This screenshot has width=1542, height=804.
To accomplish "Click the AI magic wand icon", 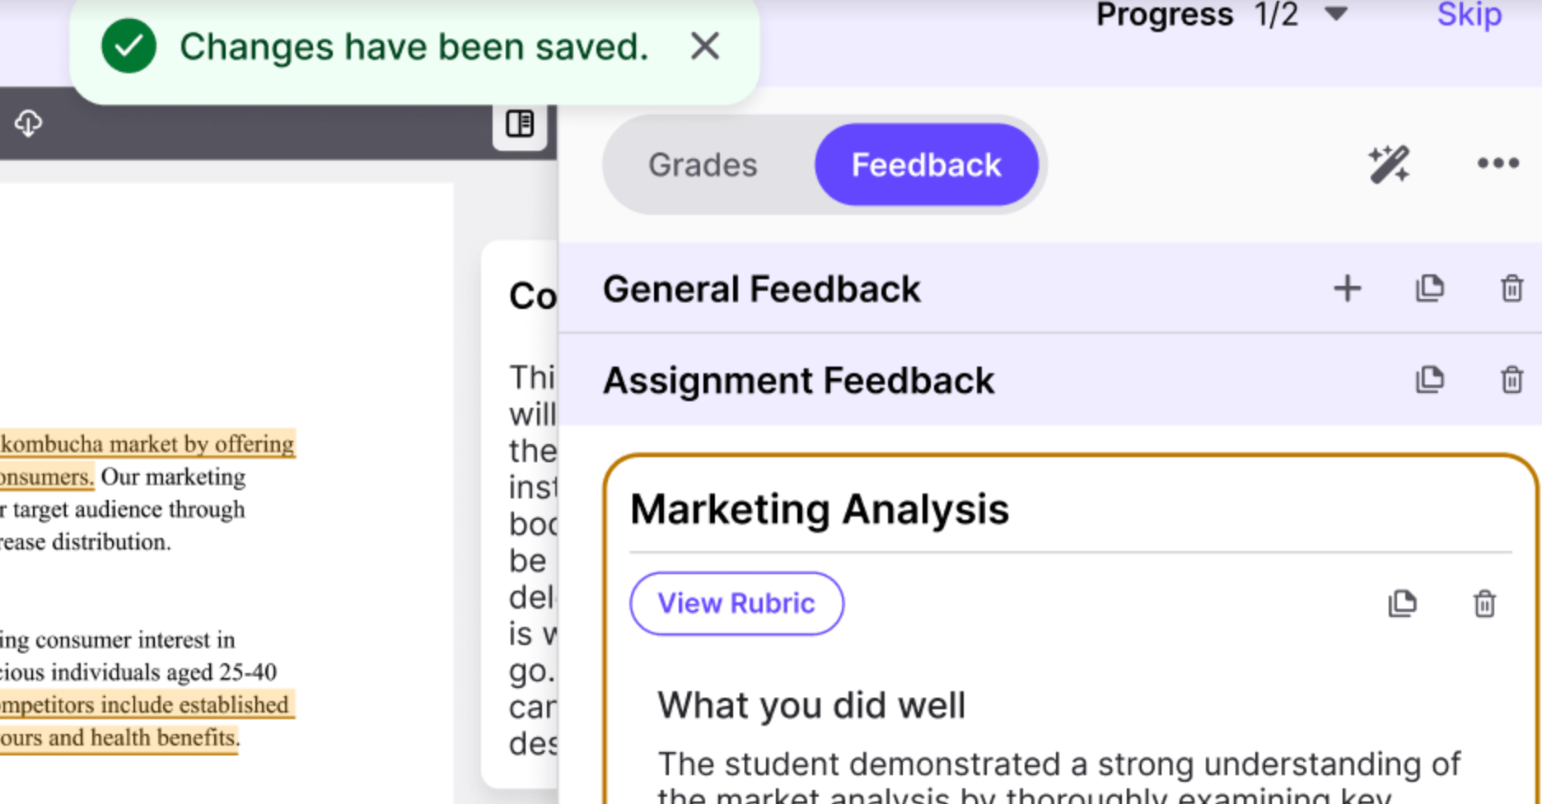I will [1389, 164].
